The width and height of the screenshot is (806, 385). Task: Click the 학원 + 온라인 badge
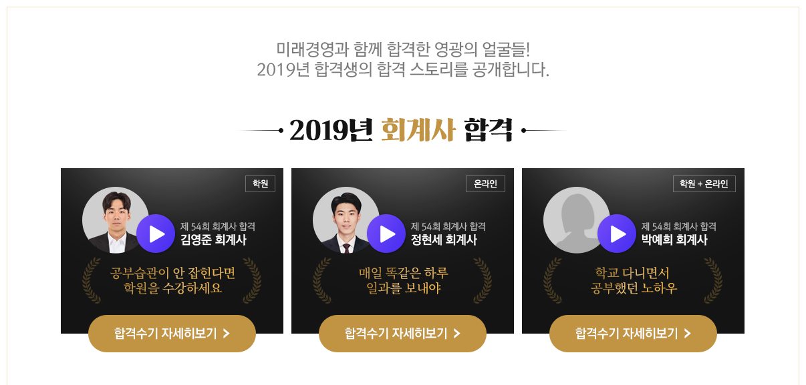coord(704,183)
